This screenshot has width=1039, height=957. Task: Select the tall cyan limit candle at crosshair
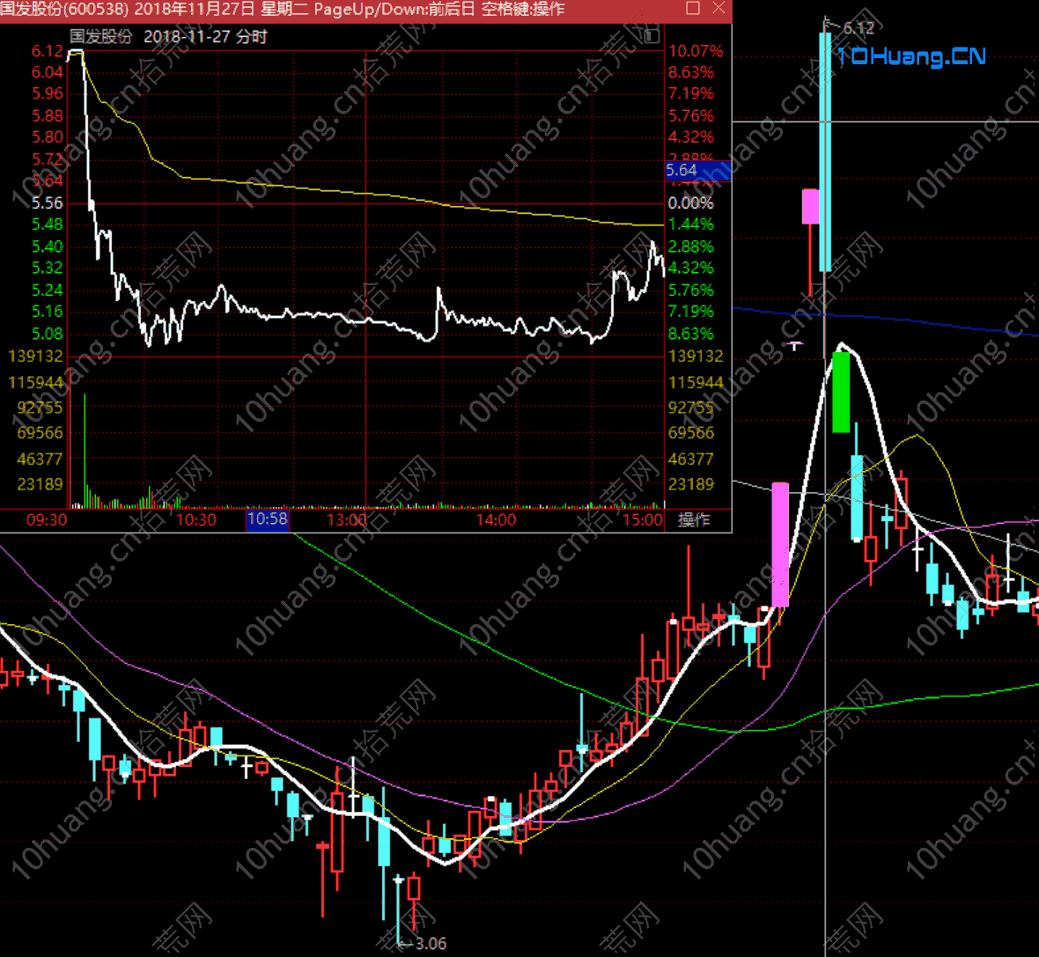click(825, 151)
